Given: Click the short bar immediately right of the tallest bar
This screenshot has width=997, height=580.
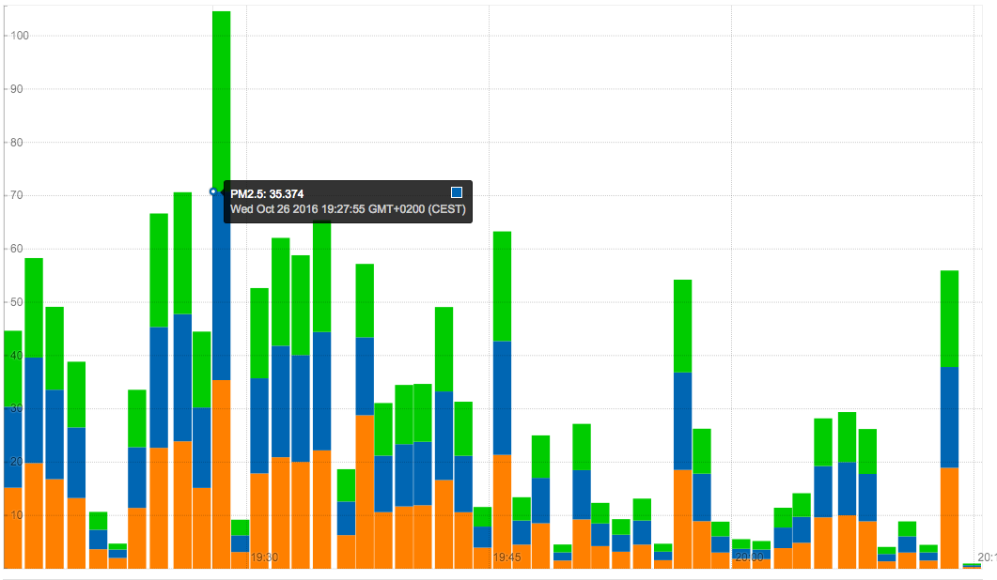Looking at the screenshot, I should [240, 543].
